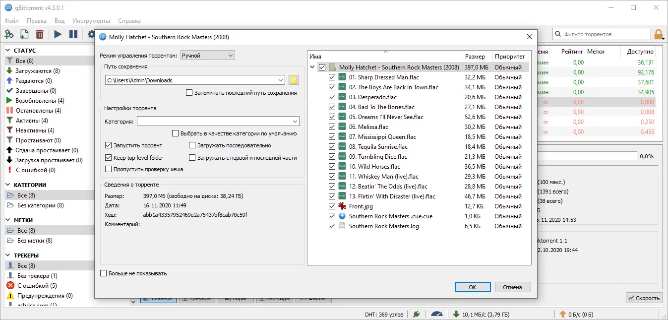Select the Без трекера (1) tracker filter
The width and height of the screenshot is (668, 320).
click(x=37, y=276)
